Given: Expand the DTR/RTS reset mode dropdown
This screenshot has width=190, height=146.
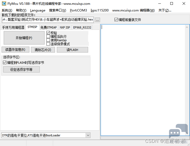Looking at the screenshot, I should [88, 135].
